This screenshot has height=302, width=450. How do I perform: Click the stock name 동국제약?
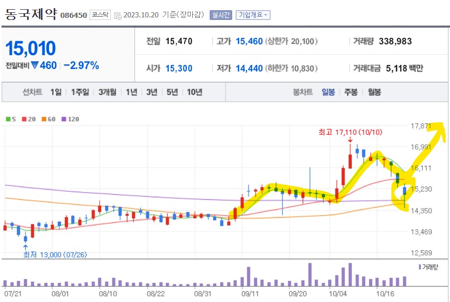pyautogui.click(x=31, y=13)
